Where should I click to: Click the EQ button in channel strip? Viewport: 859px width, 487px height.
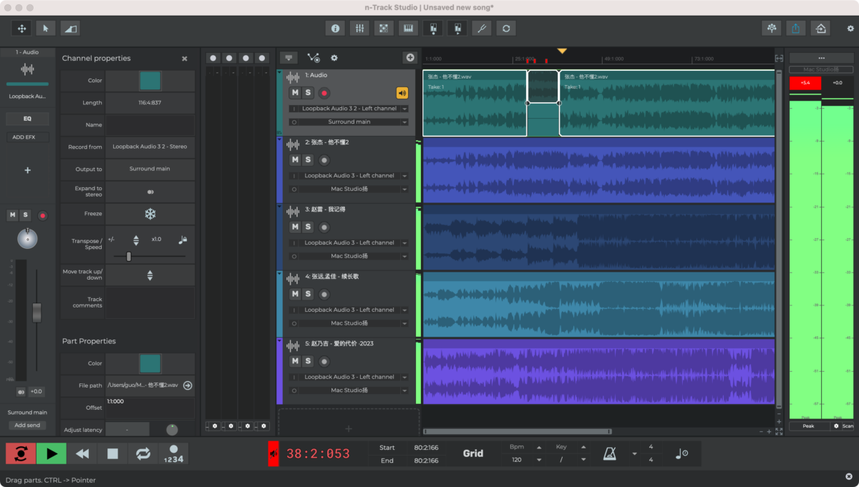27,119
